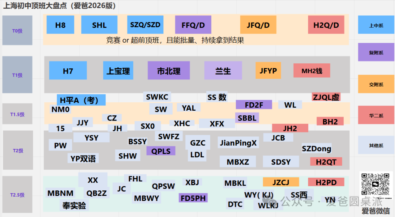
Task: Select the 市北理 purple box
Action: pyautogui.click(x=169, y=71)
